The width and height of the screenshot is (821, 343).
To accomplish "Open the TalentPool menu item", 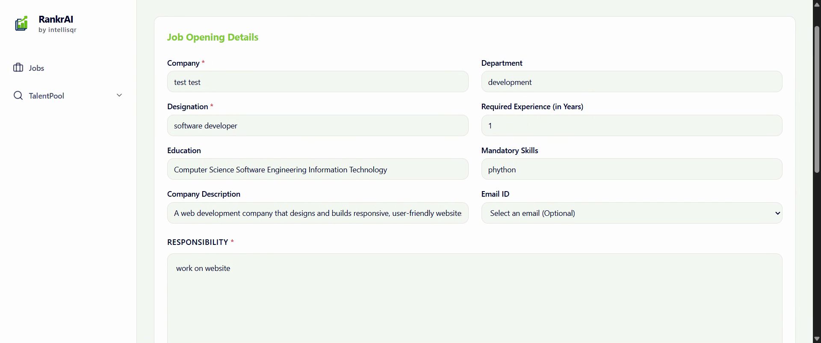I will tap(46, 96).
